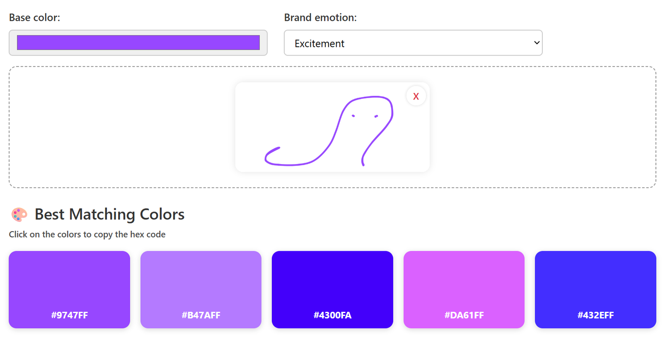Open the base color picker

click(138, 43)
